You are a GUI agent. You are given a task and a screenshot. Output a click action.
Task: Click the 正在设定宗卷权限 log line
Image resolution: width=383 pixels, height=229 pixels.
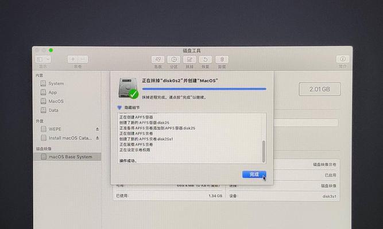134,150
